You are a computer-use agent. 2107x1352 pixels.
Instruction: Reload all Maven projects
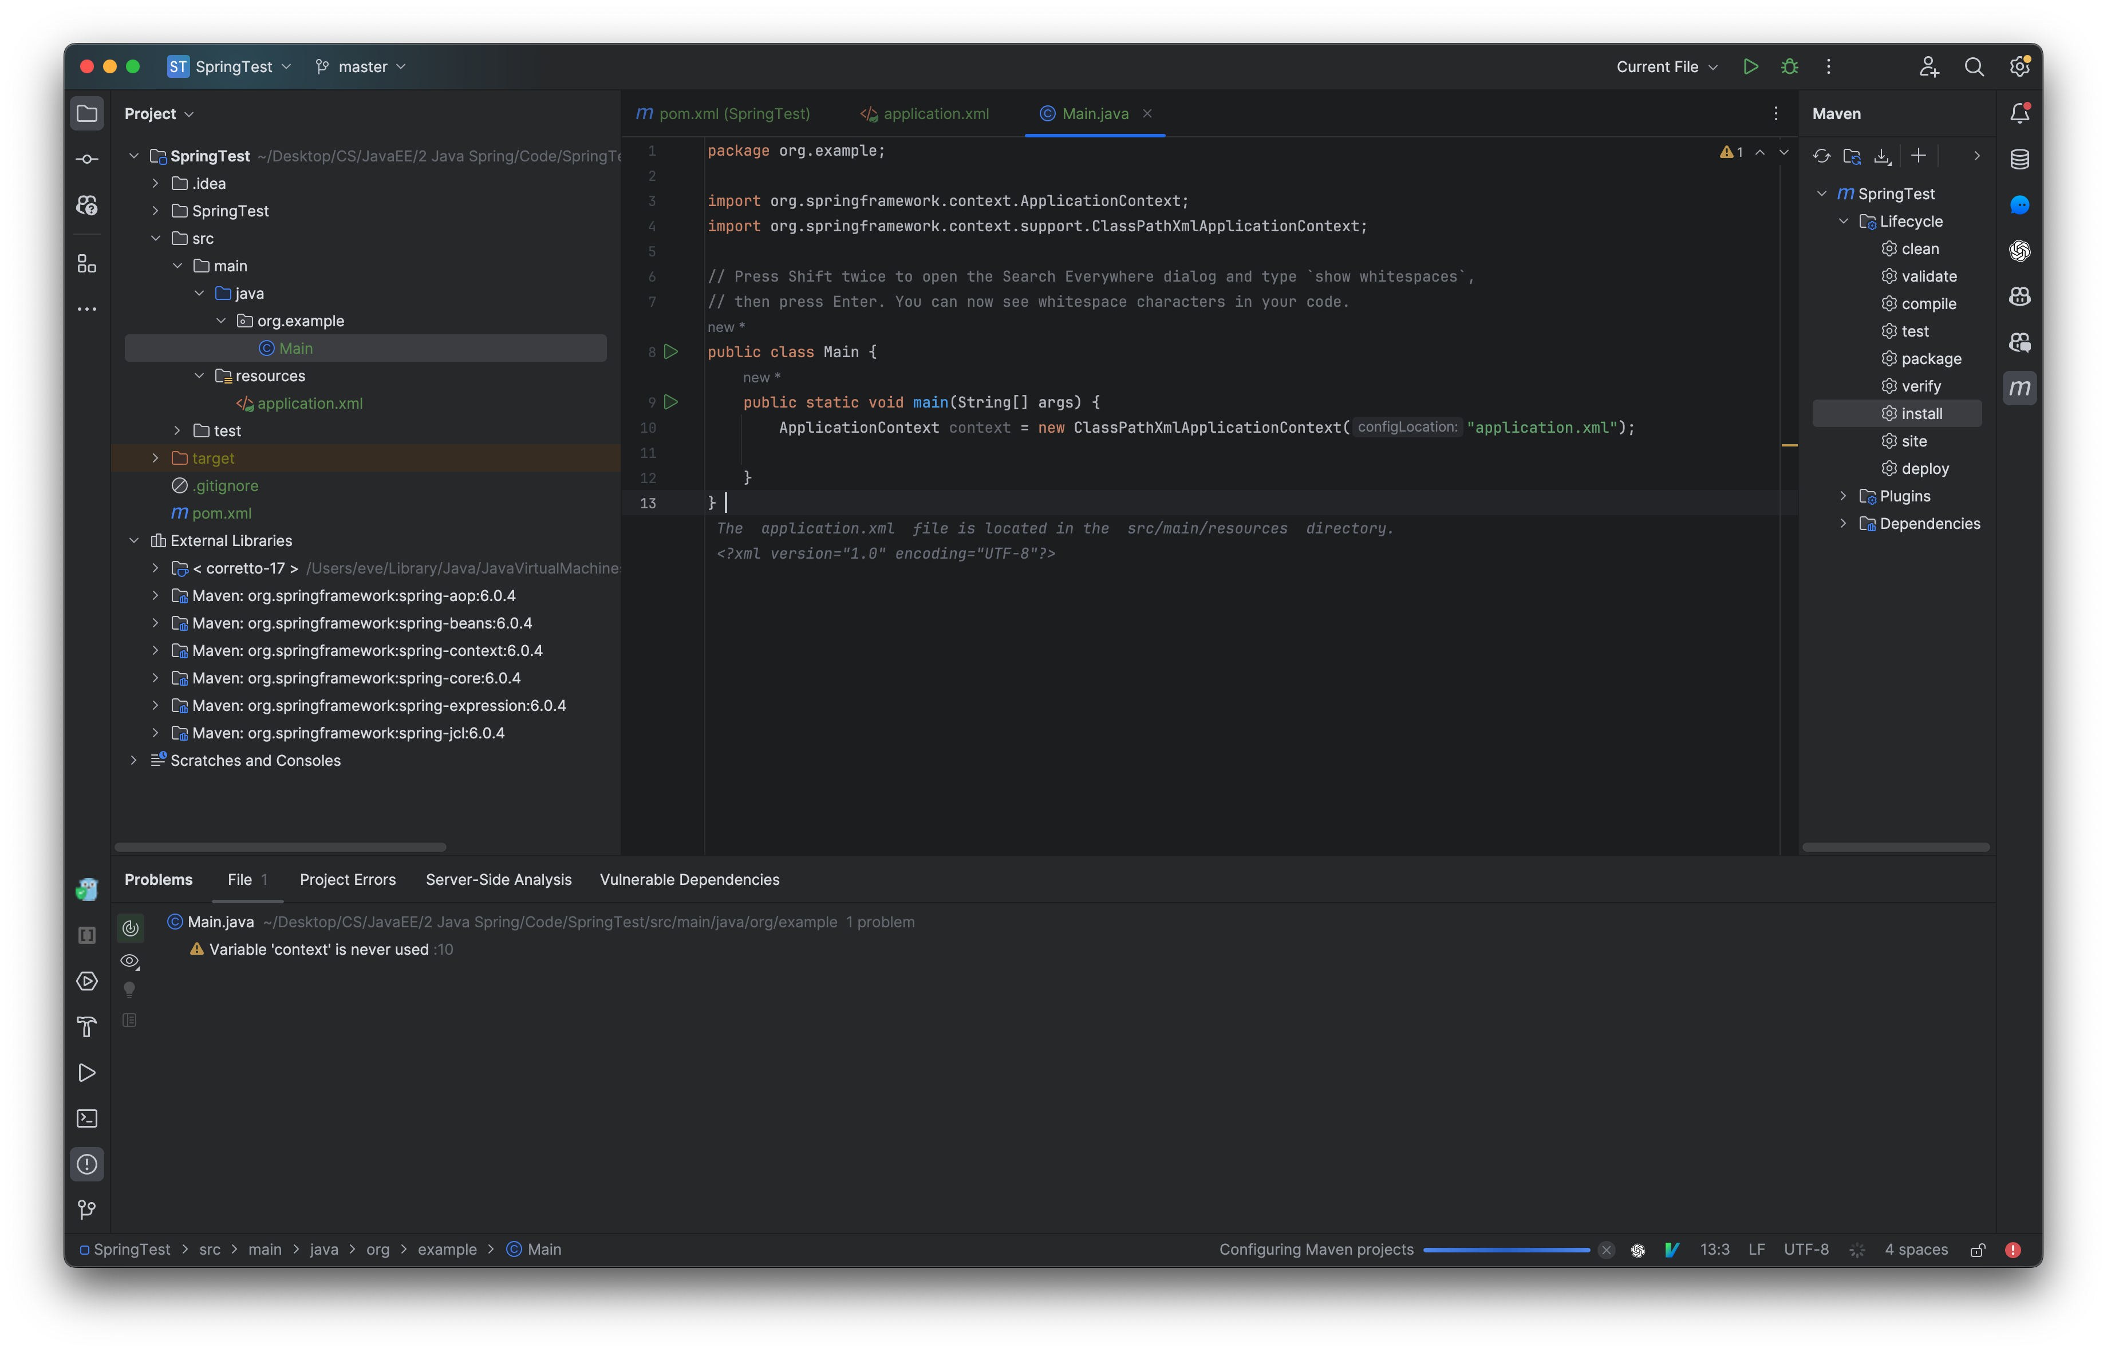point(1822,155)
